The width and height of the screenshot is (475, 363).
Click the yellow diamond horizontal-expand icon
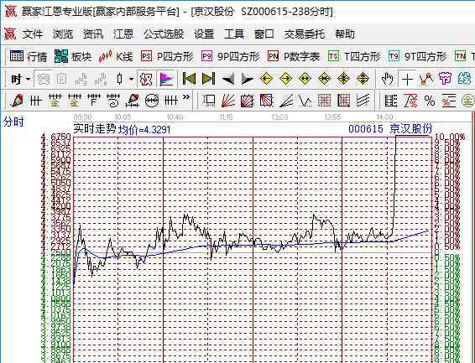305,80
